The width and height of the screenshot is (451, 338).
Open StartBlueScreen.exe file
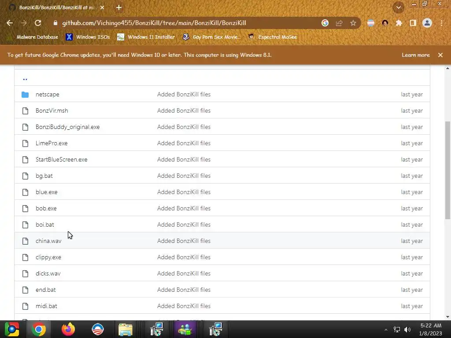62,159
